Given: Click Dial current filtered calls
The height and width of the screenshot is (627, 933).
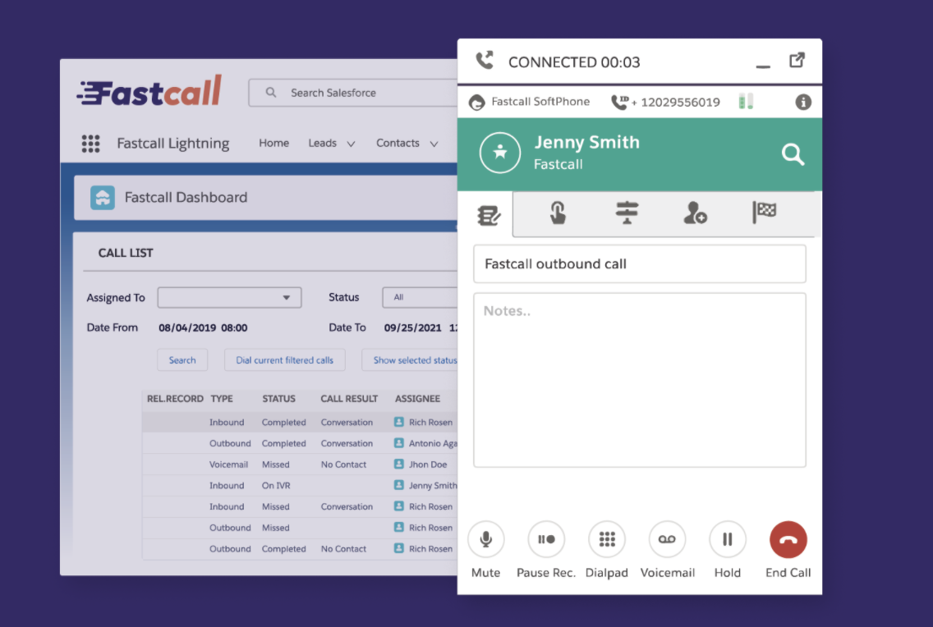Looking at the screenshot, I should pyautogui.click(x=284, y=359).
